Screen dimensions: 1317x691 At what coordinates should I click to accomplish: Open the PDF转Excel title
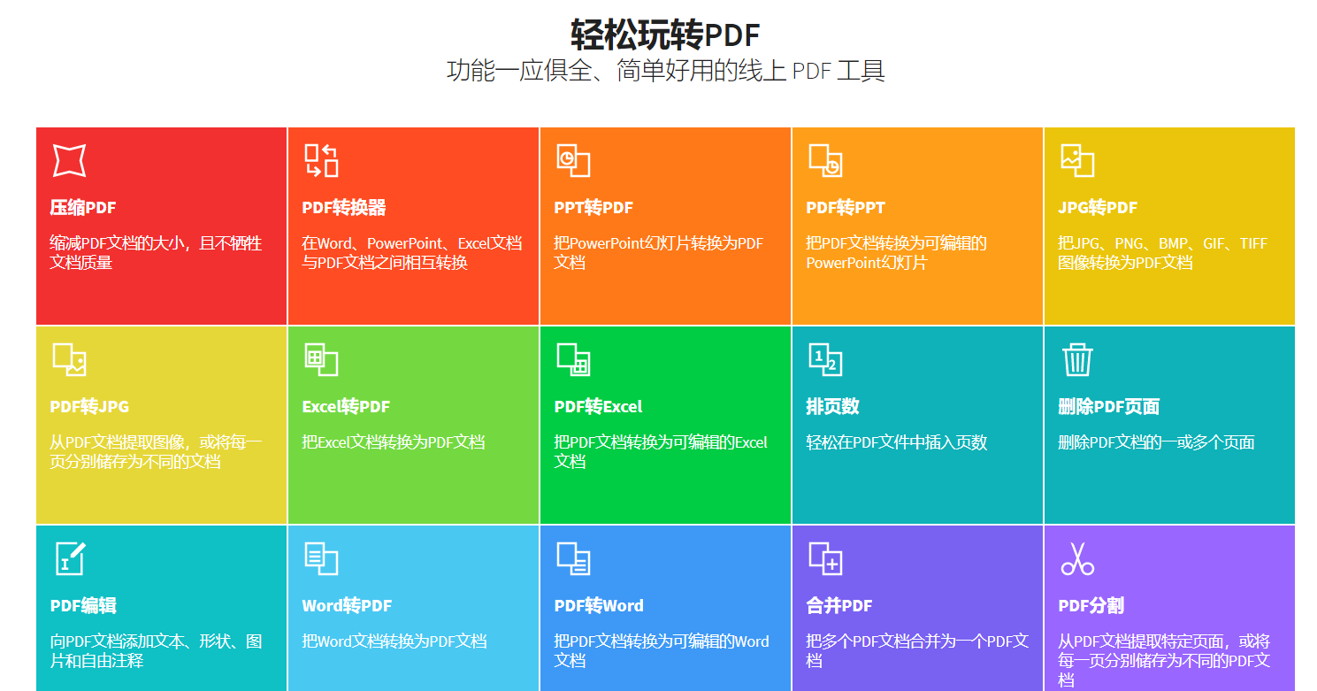coord(598,407)
